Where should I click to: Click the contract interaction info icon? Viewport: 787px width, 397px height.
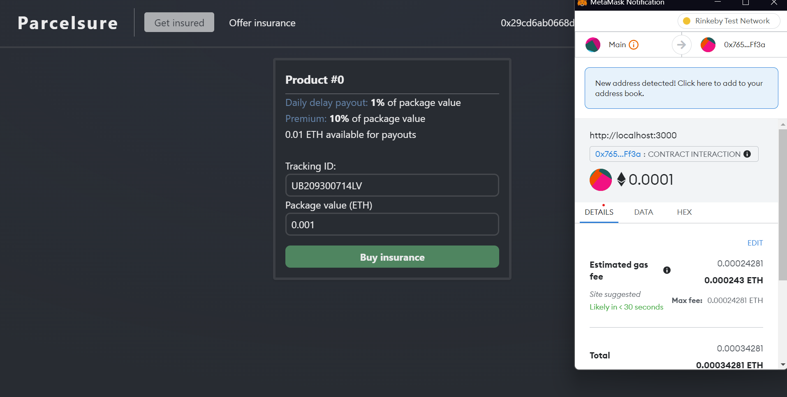click(x=747, y=154)
